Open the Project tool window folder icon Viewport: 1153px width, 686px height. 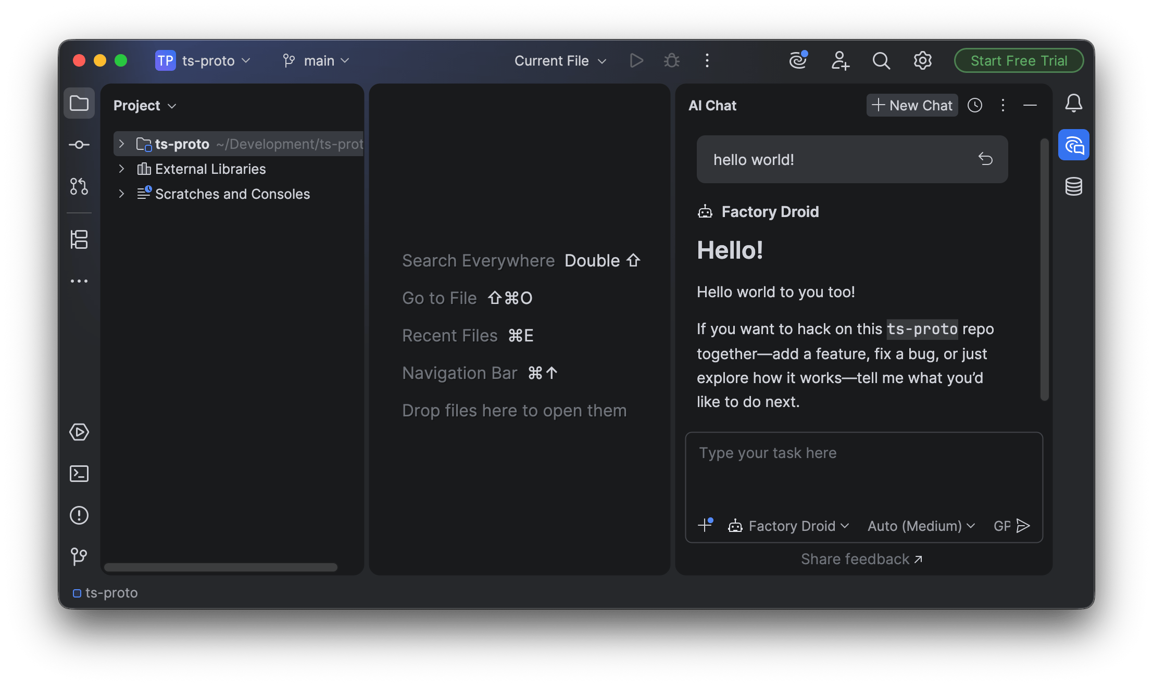79,104
